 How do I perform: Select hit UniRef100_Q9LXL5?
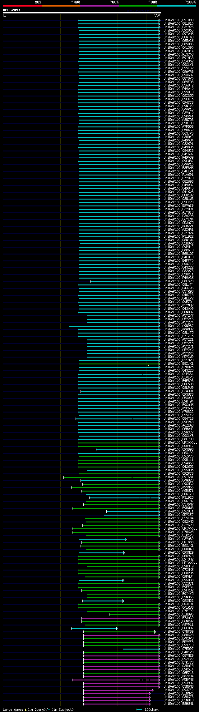[178, 99]
